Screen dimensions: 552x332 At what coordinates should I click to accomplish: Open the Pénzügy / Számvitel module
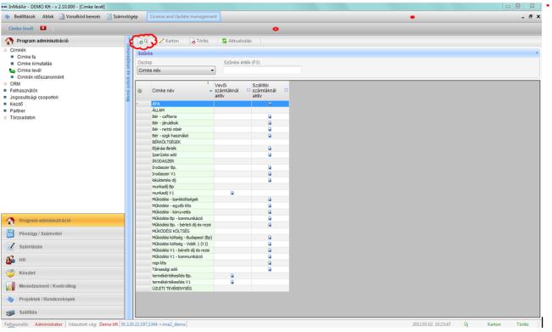pos(63,234)
